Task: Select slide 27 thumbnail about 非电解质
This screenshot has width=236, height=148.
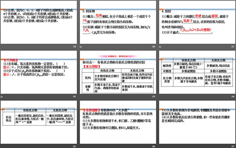Action: coord(197,122)
